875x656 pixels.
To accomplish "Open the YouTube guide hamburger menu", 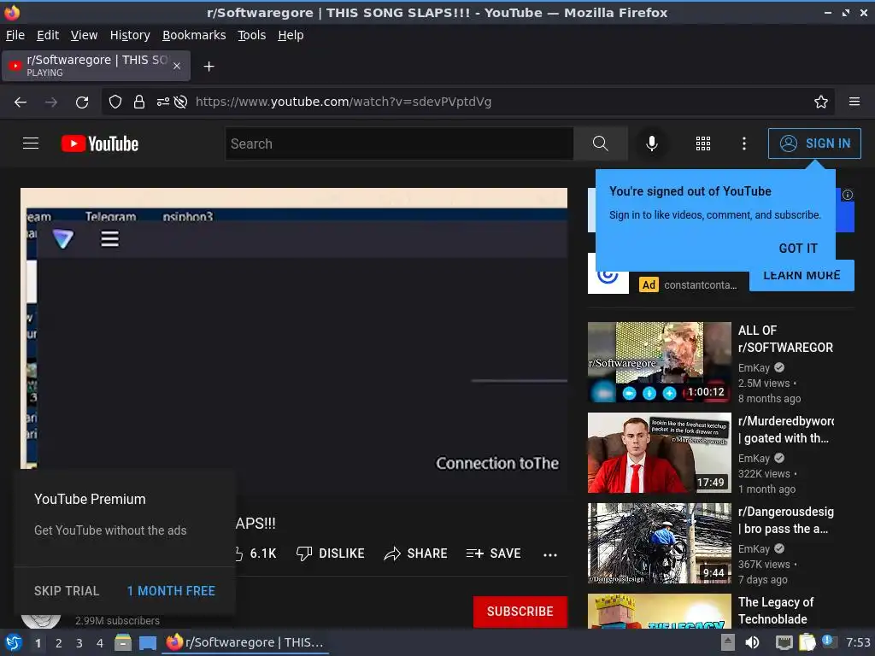I will (31, 143).
